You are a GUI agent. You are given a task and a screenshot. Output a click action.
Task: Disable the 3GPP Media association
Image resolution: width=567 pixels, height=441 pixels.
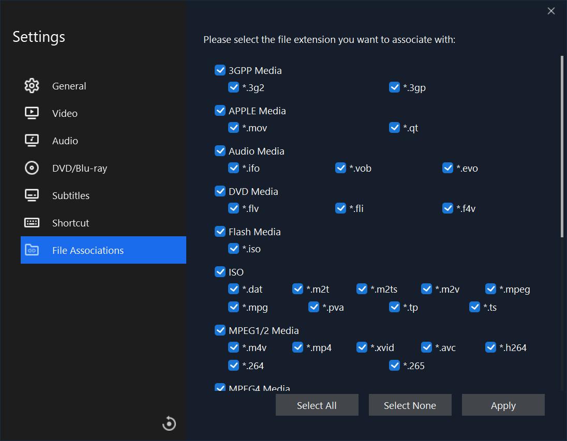220,70
